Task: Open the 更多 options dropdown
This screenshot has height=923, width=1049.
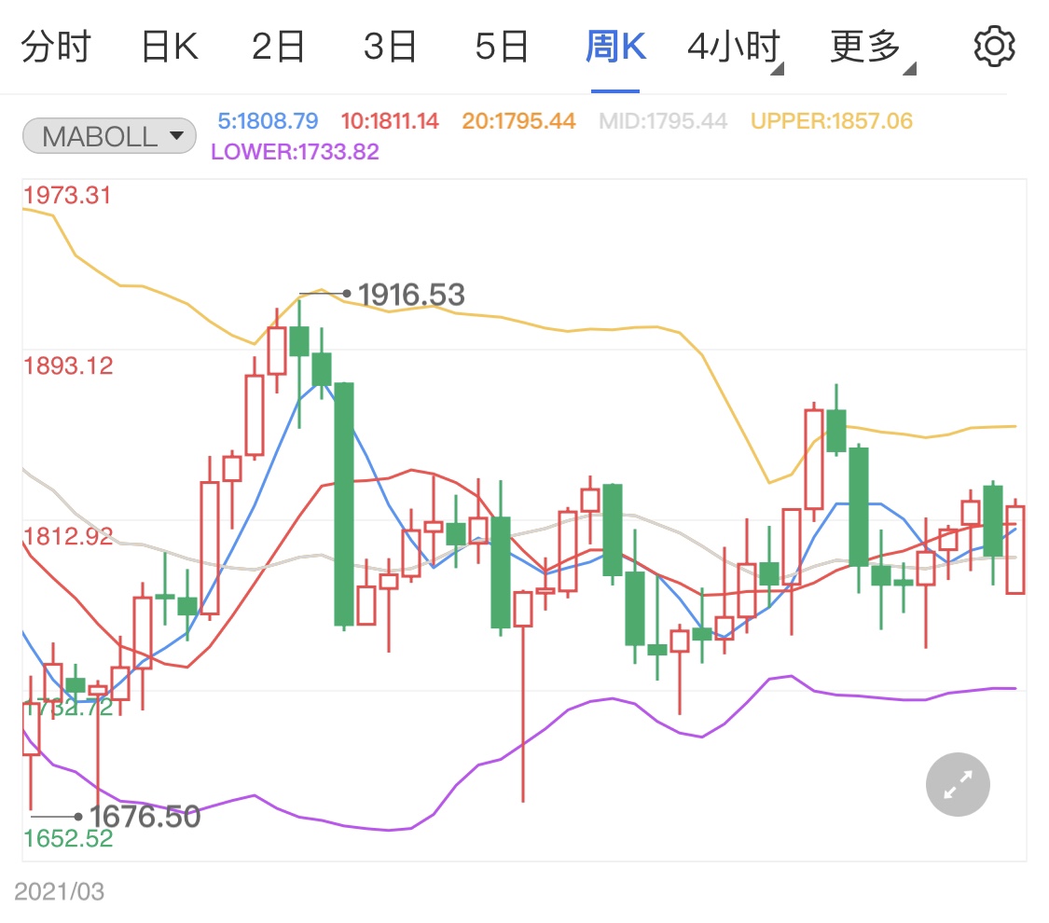Action: (x=872, y=48)
